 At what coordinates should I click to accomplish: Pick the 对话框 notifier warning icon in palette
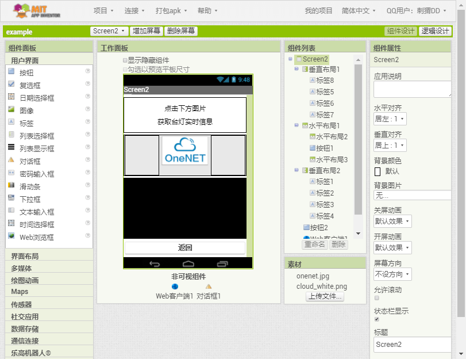tap(11, 160)
